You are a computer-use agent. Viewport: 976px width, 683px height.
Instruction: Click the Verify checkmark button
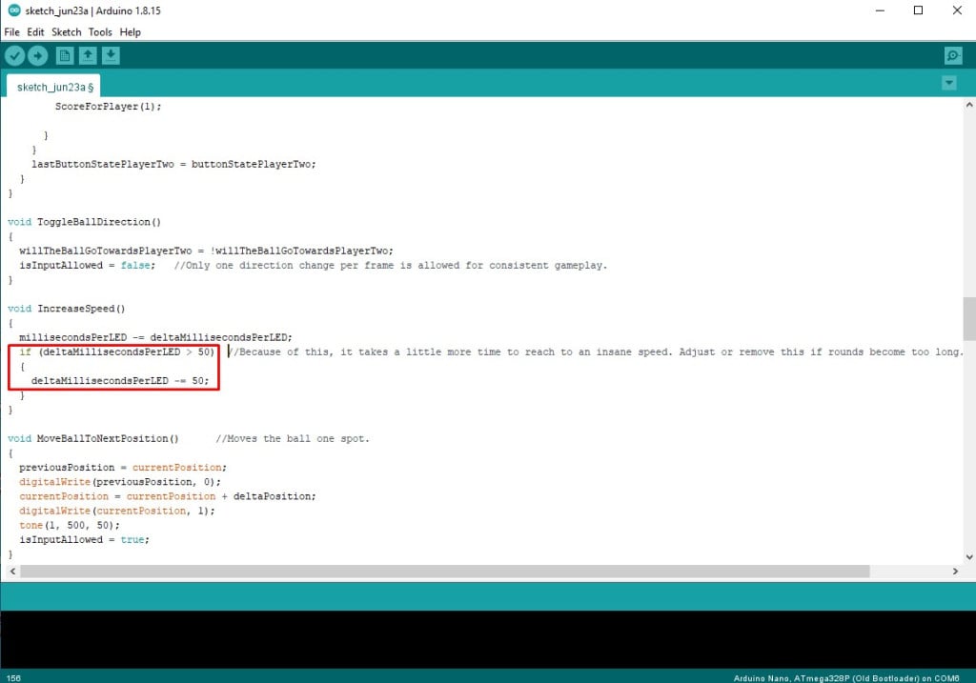click(x=14, y=56)
